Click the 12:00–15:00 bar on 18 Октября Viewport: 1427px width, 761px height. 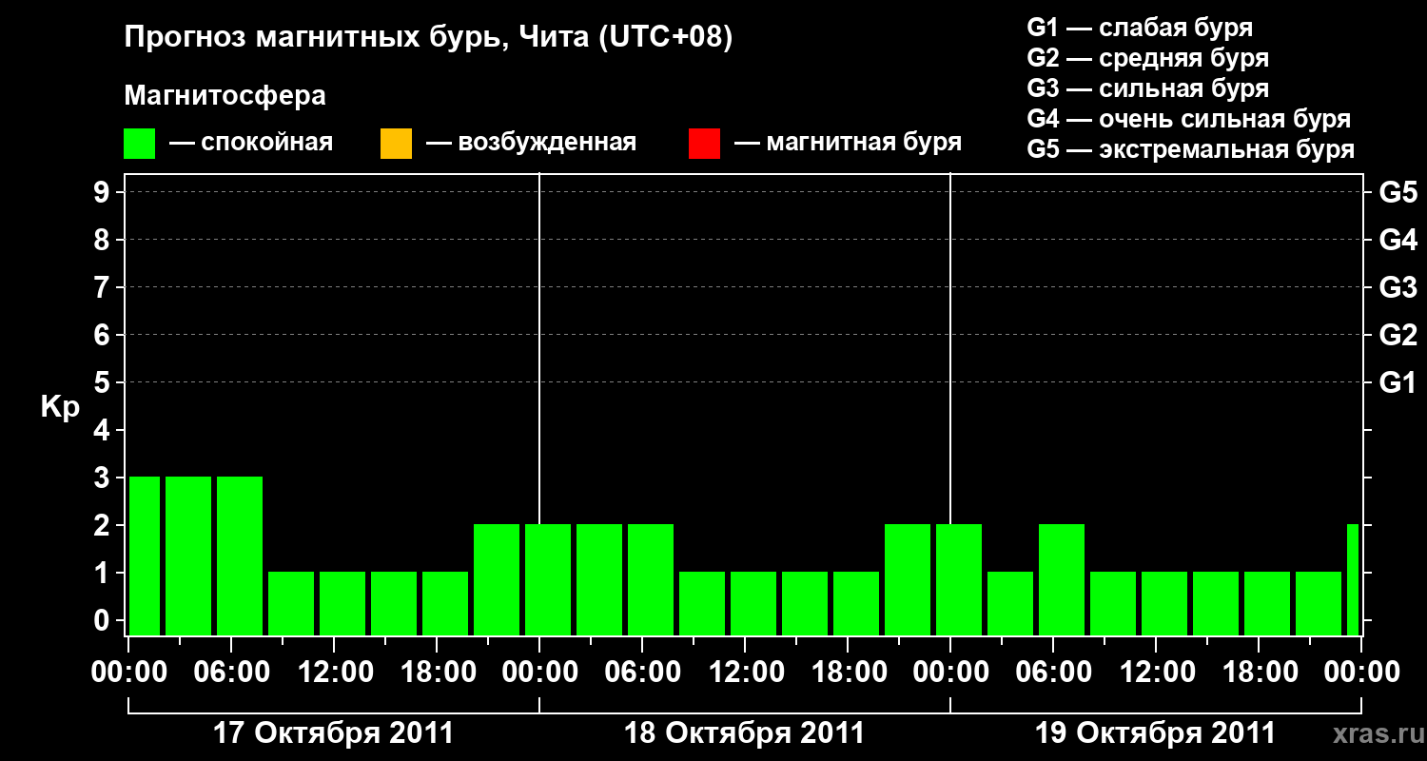coord(753,603)
